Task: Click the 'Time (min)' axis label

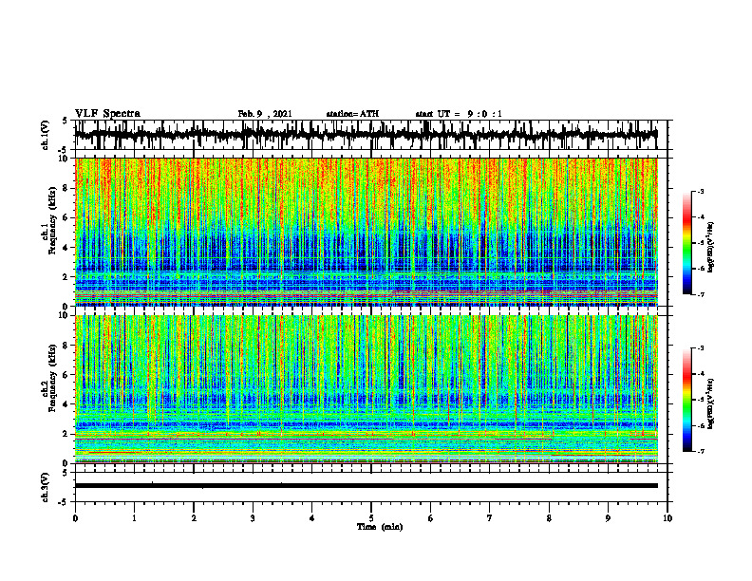Action: [380, 527]
